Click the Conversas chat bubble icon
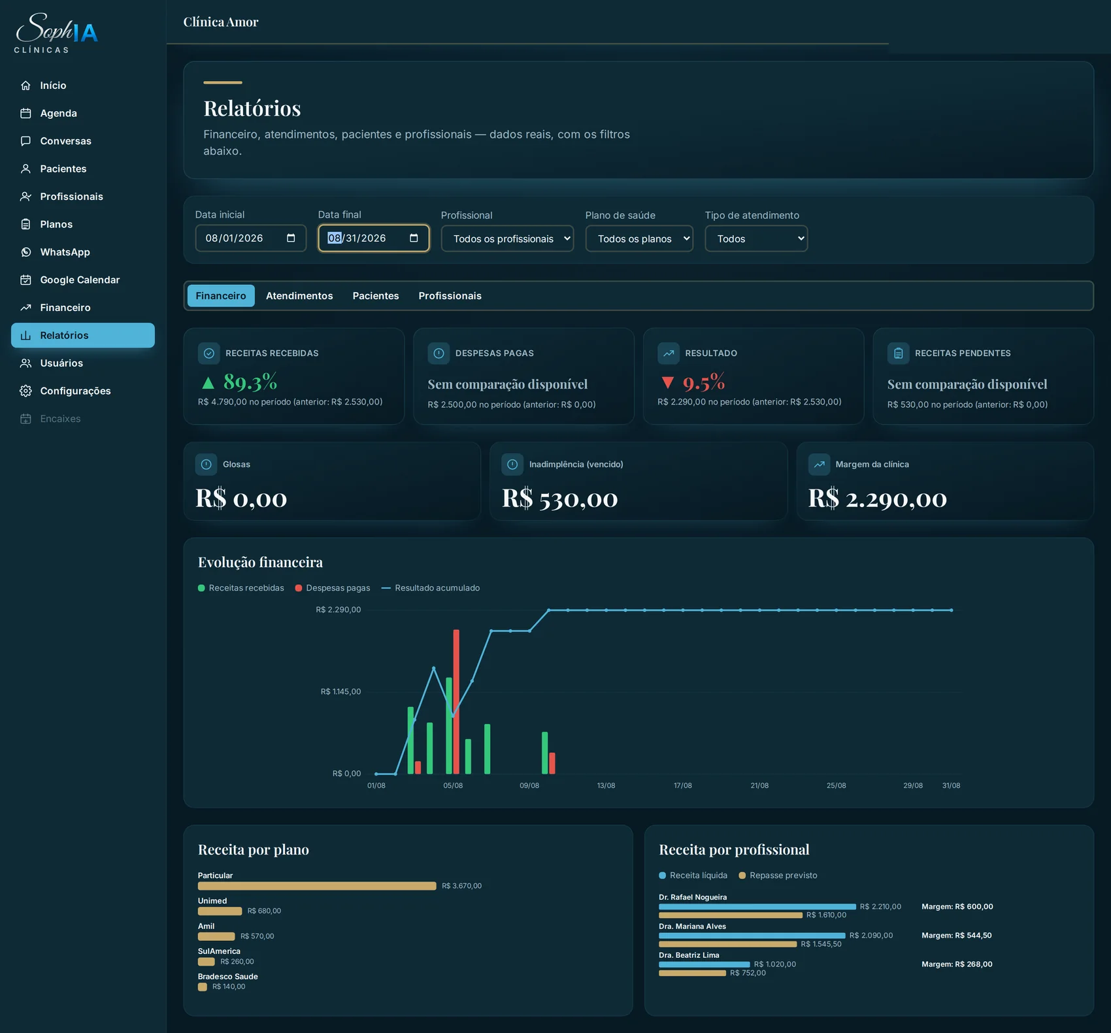This screenshot has width=1111, height=1033. [25, 141]
